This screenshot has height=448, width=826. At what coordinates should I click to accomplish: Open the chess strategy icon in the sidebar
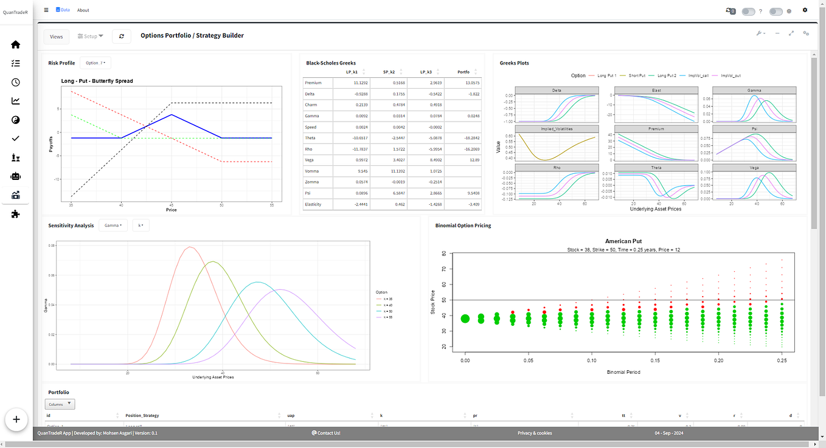click(15, 157)
